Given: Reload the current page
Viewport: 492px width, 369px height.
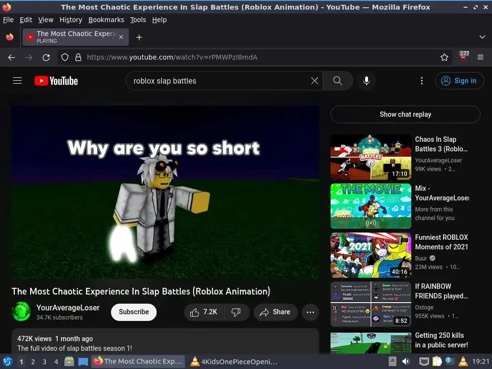Looking at the screenshot, I should [46, 57].
